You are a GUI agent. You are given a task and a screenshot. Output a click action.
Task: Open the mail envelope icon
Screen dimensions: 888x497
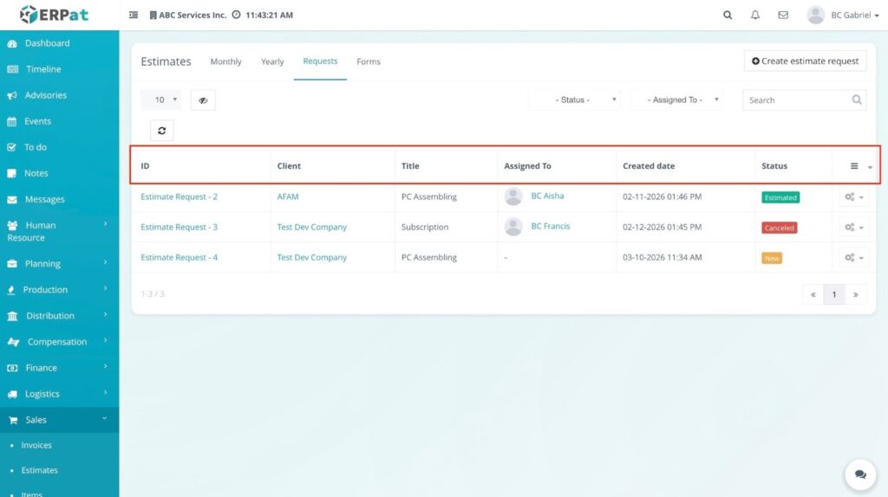click(x=783, y=15)
